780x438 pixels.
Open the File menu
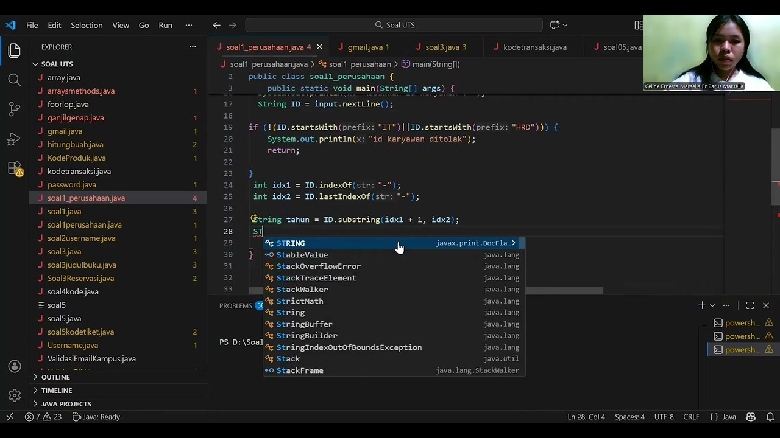(x=32, y=25)
